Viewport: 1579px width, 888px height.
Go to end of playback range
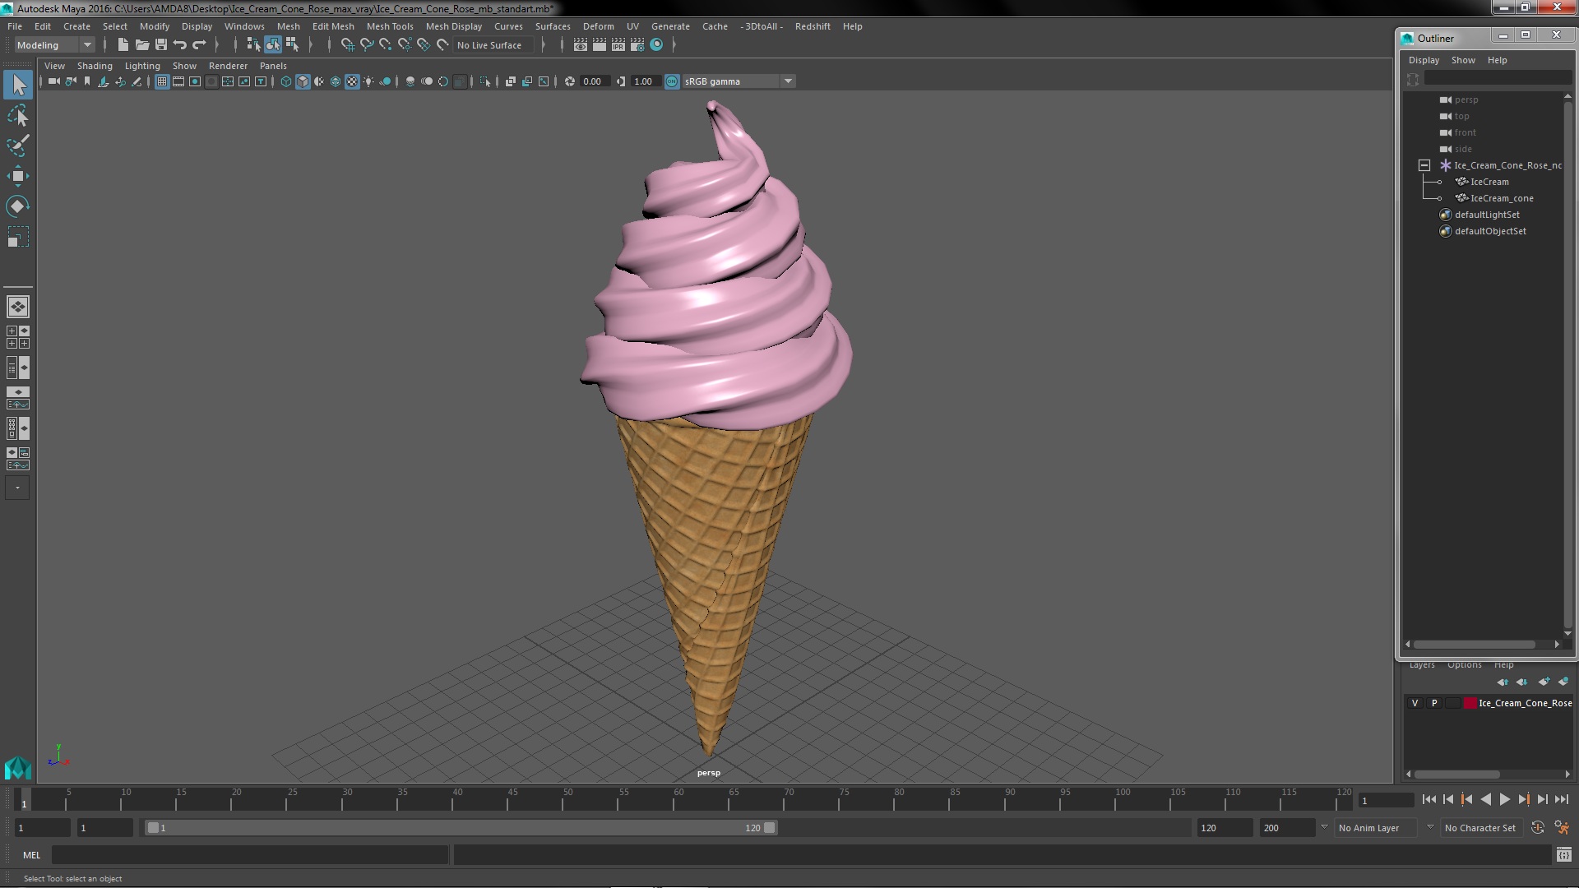[x=1561, y=799]
